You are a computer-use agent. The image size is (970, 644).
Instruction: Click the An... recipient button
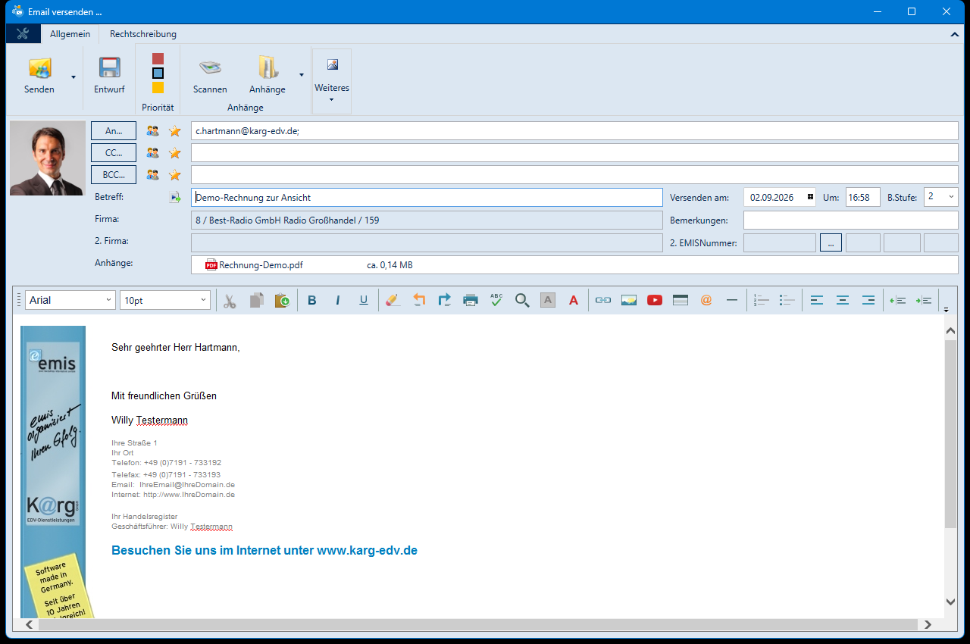(114, 131)
